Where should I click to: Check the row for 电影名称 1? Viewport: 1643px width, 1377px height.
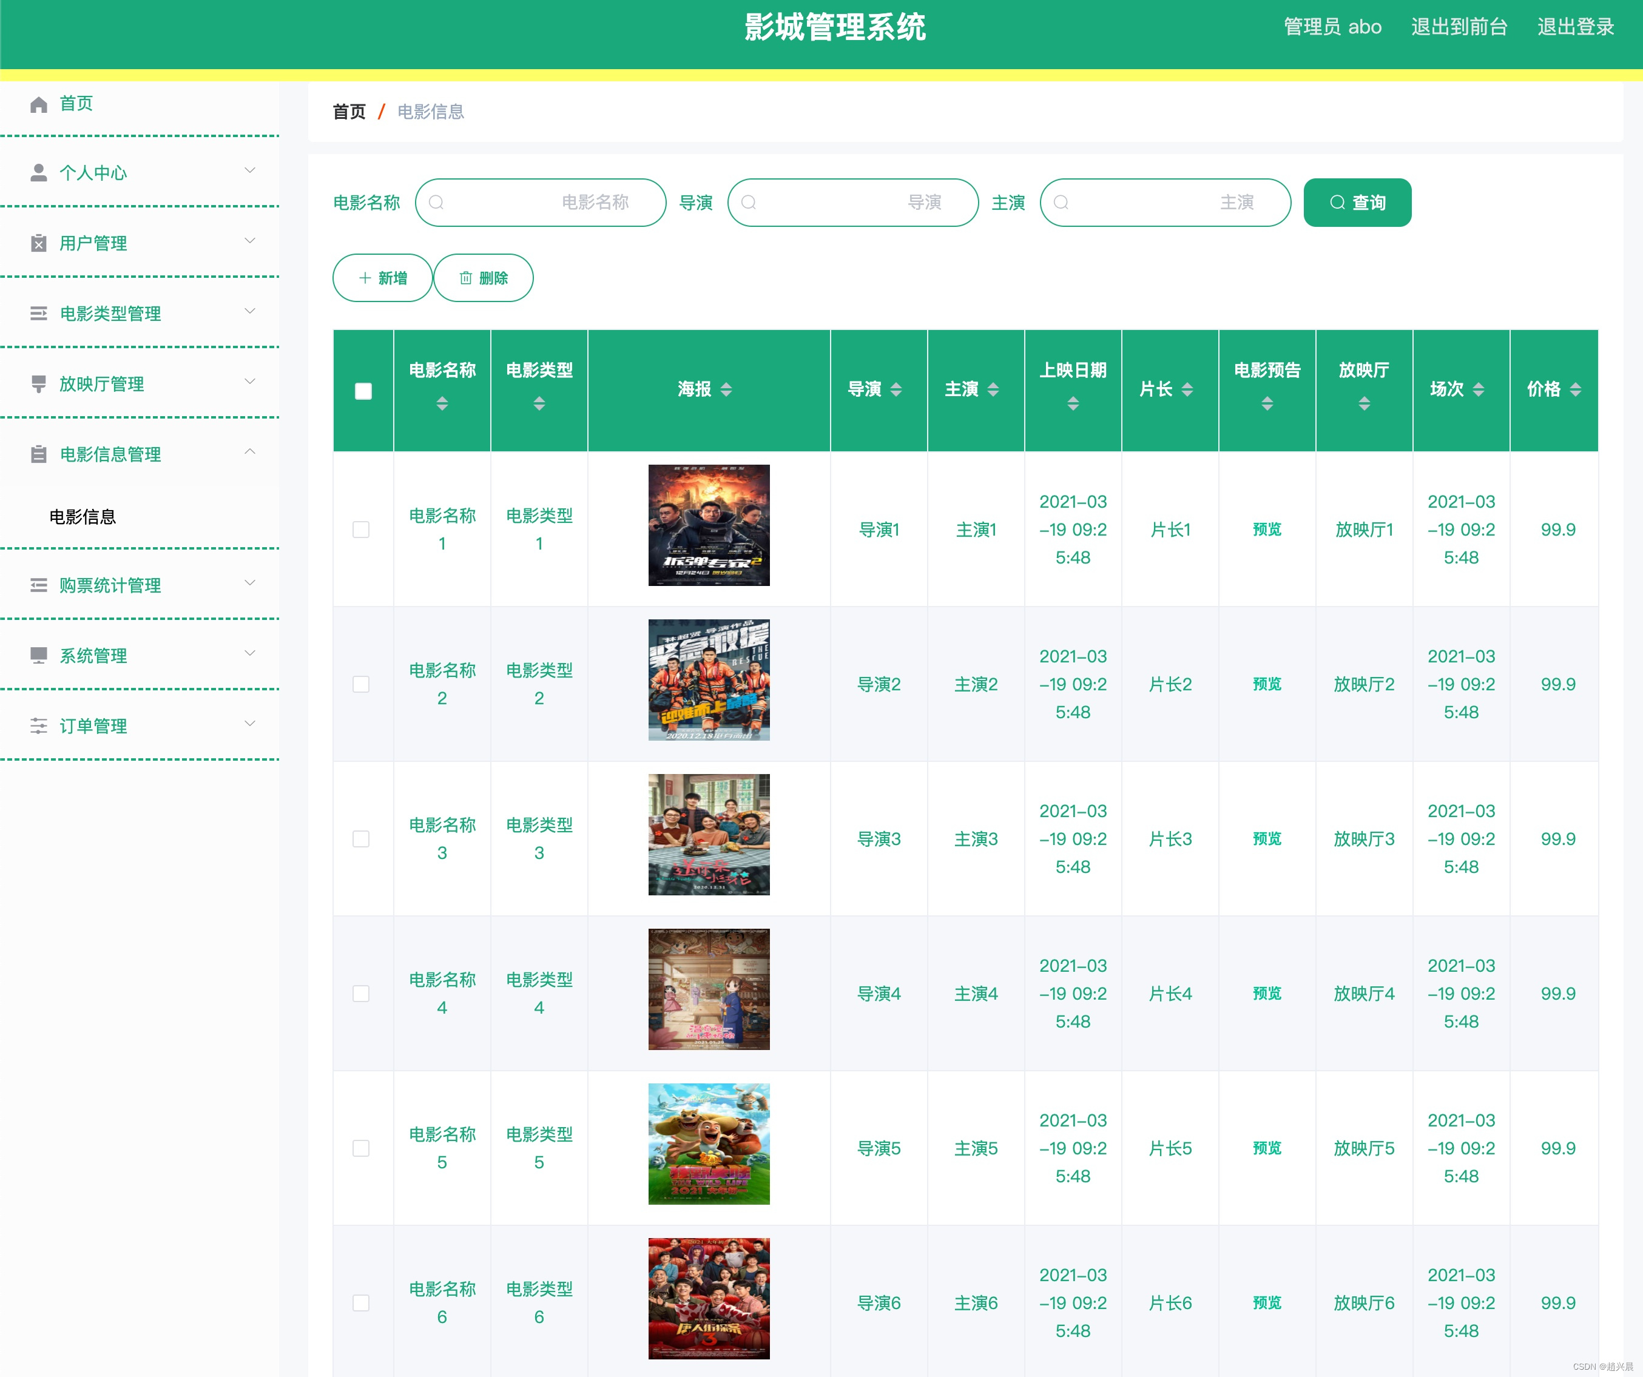click(x=360, y=530)
